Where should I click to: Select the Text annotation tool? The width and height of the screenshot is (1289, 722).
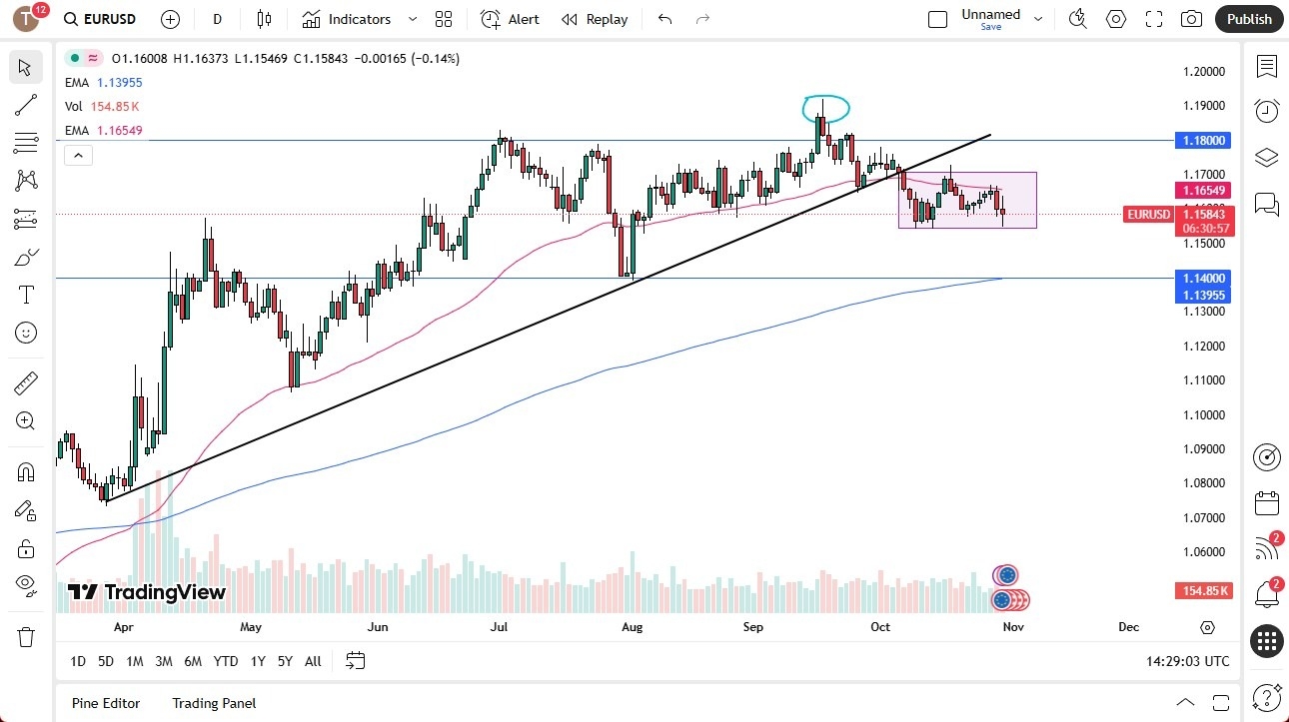(x=25, y=294)
